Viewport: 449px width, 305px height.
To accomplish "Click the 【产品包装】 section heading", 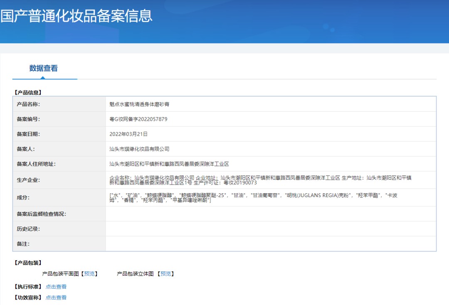I will (28, 263).
